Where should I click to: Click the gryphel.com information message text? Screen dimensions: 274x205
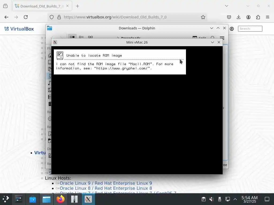click(x=115, y=66)
